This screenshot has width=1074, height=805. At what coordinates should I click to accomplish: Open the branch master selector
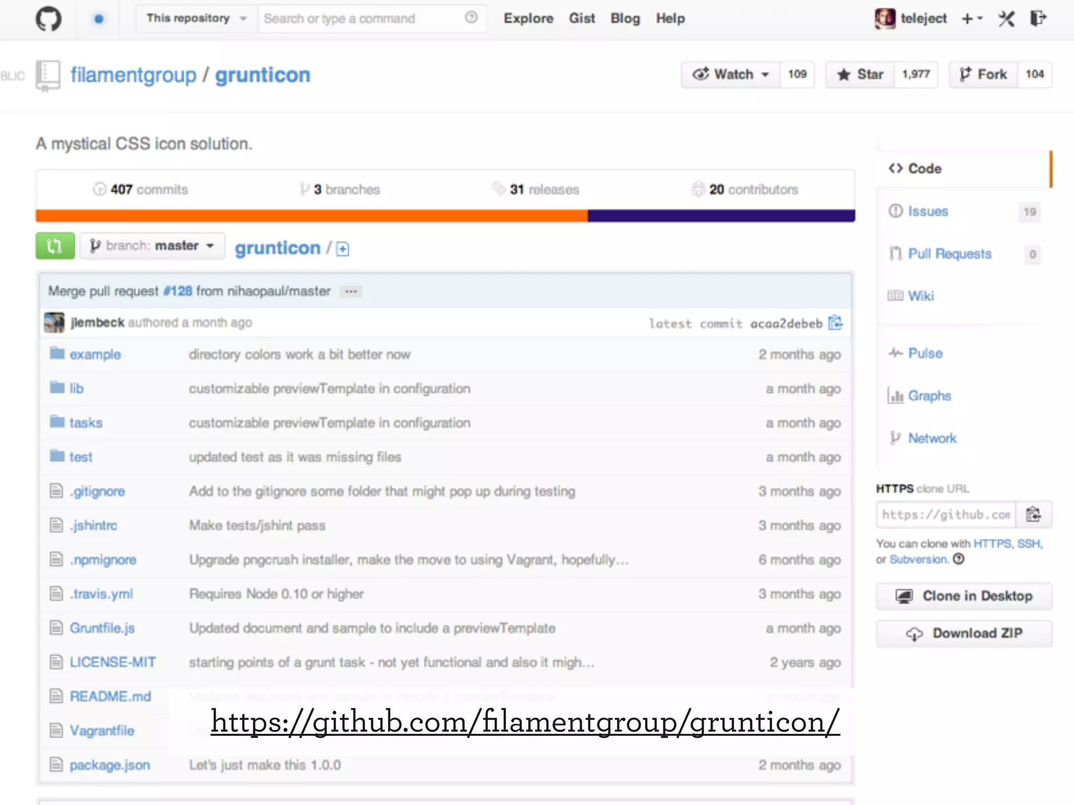click(152, 246)
